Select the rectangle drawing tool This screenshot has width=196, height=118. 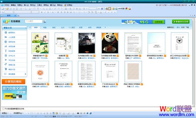tap(32, 113)
